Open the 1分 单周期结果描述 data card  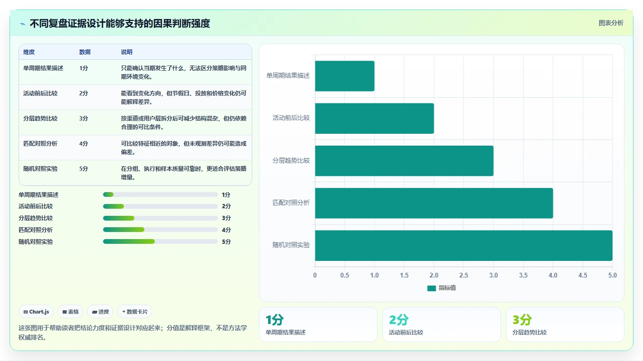(318, 324)
